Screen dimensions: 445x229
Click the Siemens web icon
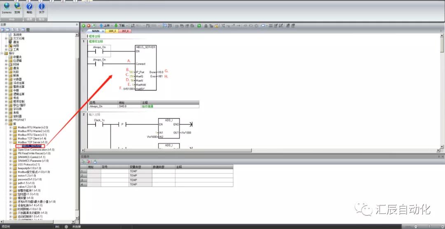click(7, 9)
